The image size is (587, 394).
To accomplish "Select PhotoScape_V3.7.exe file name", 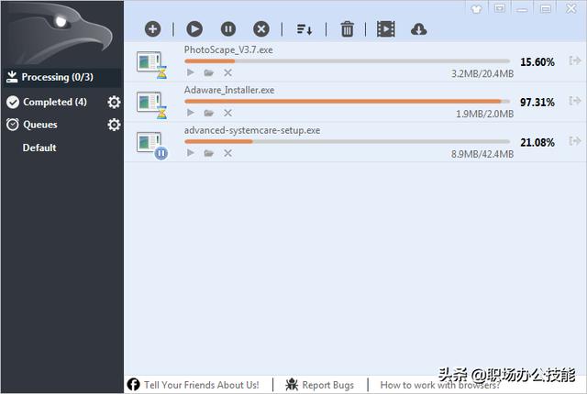I will [x=228, y=49].
